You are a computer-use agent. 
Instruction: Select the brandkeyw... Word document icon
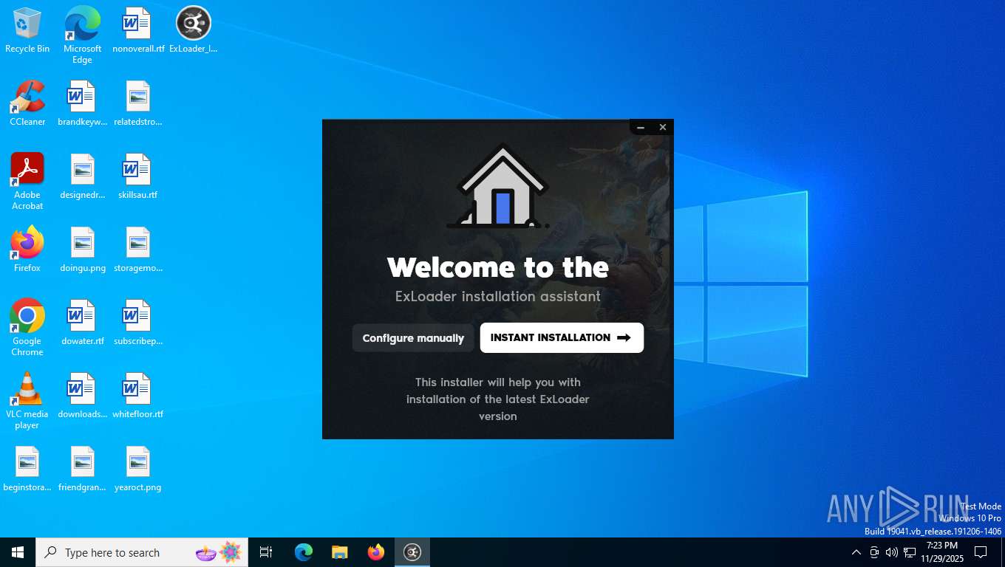pyautogui.click(x=83, y=103)
